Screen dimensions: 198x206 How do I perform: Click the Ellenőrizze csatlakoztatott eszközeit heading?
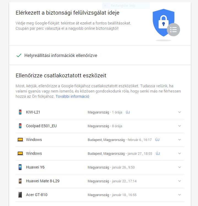61,75
